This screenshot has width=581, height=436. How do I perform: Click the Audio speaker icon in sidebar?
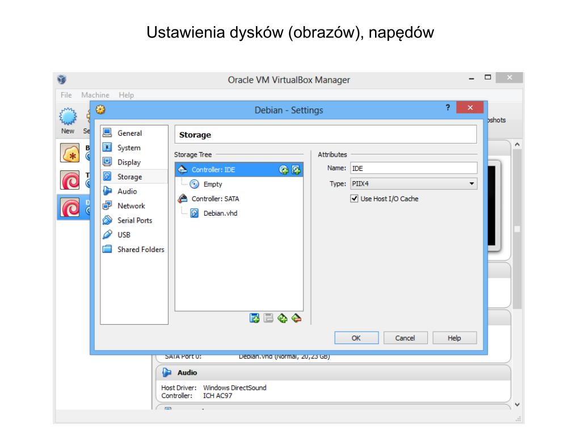(x=107, y=191)
